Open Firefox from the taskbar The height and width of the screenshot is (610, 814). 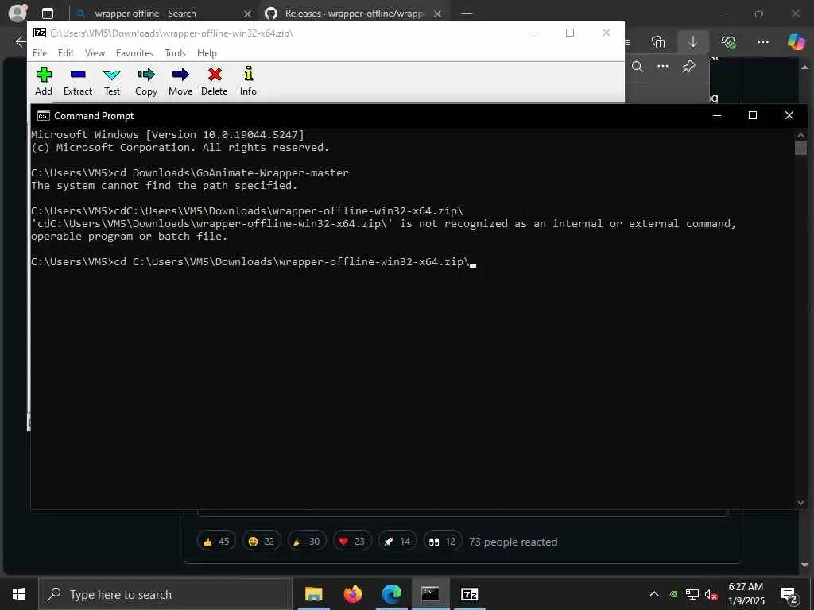(x=352, y=594)
